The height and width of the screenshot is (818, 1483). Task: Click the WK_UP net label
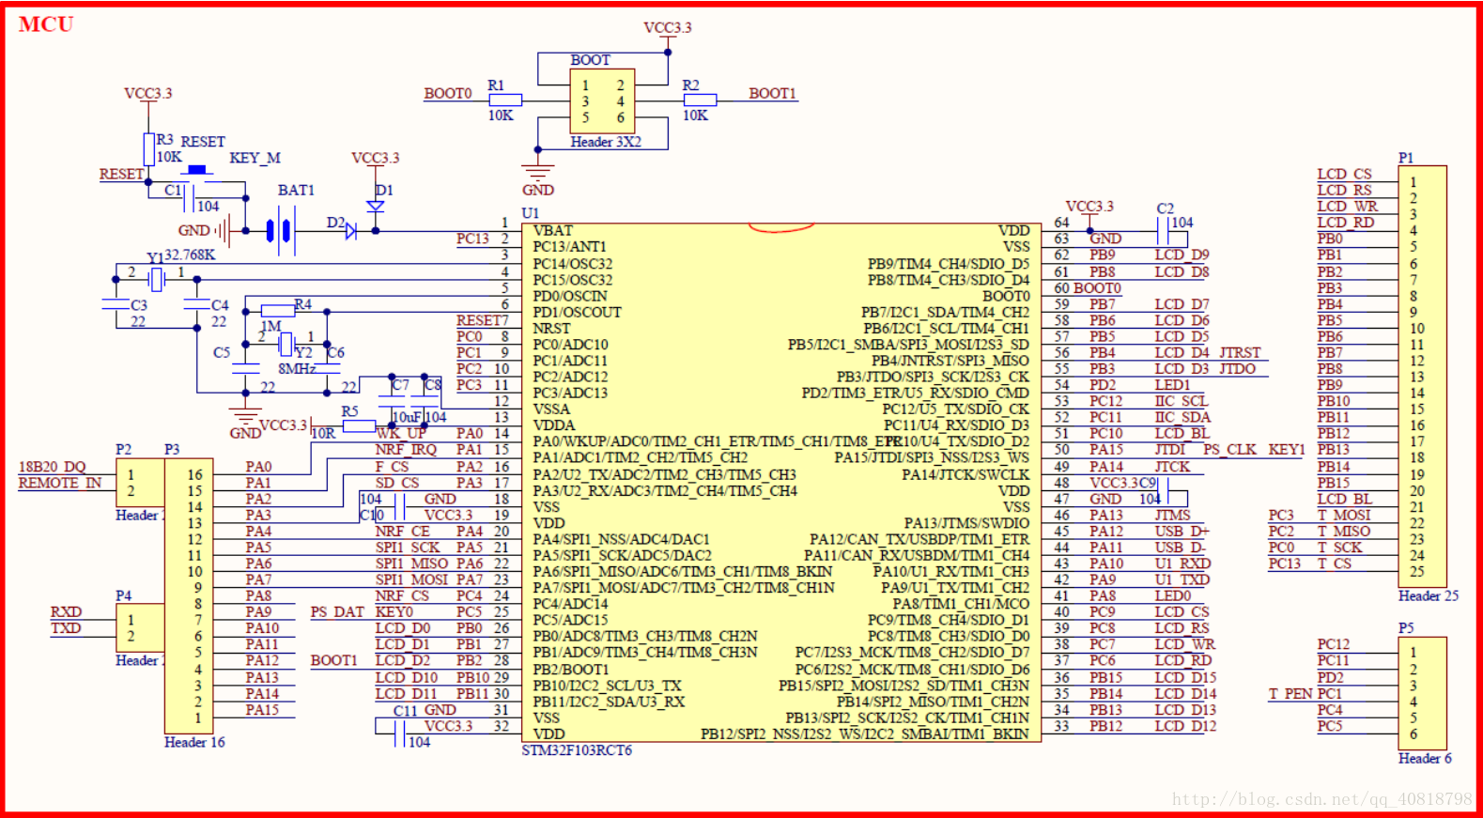click(x=401, y=434)
